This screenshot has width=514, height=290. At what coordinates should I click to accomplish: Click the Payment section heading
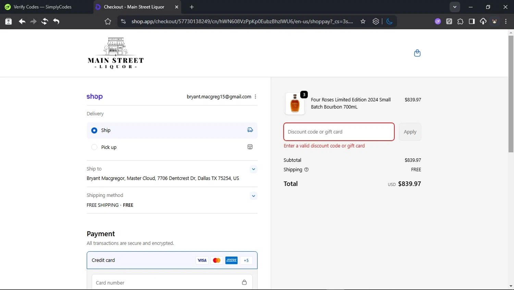pos(101,234)
